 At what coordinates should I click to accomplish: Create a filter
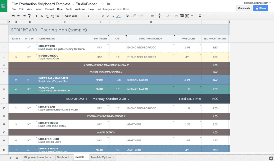tap(192, 16)
